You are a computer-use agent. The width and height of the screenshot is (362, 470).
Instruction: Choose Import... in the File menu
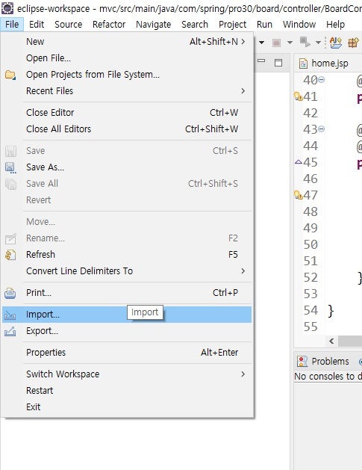pos(127,315)
